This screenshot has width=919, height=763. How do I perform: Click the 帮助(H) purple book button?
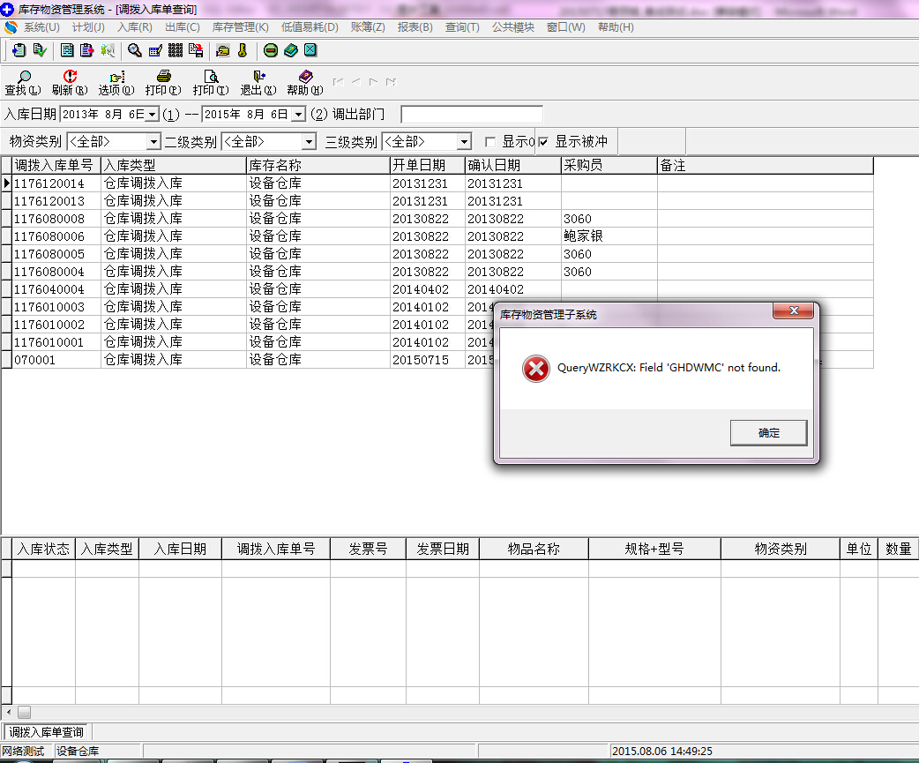(x=305, y=83)
